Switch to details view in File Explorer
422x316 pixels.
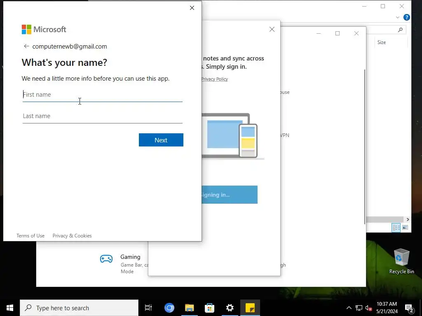point(396,228)
